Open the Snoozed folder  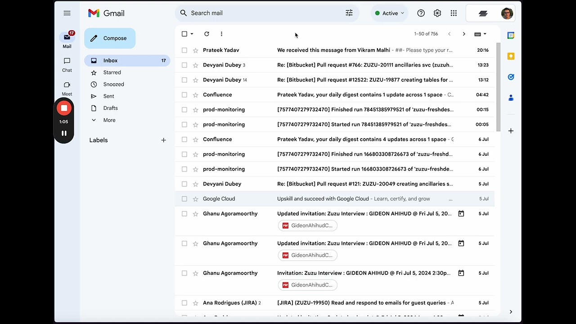coord(113,84)
